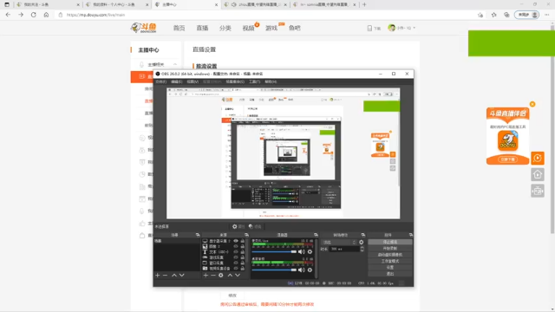Viewport: 555px width, 312px height.
Task: Toggle visibility eye of 图像 2 source
Action: (236, 246)
